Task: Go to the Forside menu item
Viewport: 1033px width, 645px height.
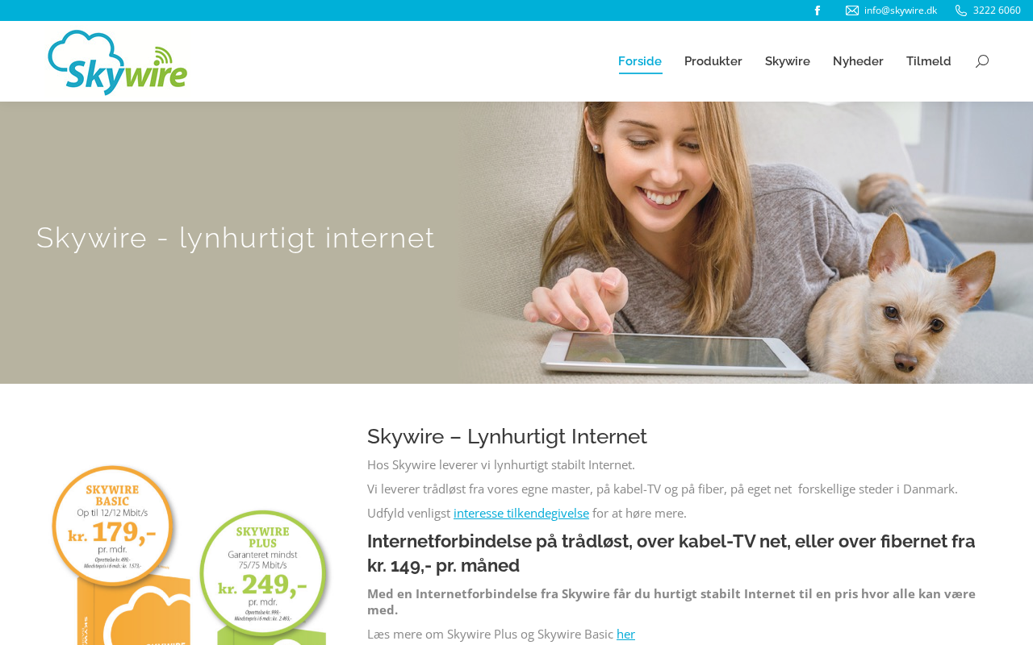Action: click(x=640, y=61)
